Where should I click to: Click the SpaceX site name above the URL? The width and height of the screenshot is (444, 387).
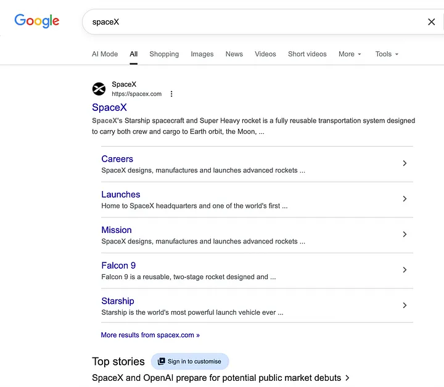coord(124,84)
